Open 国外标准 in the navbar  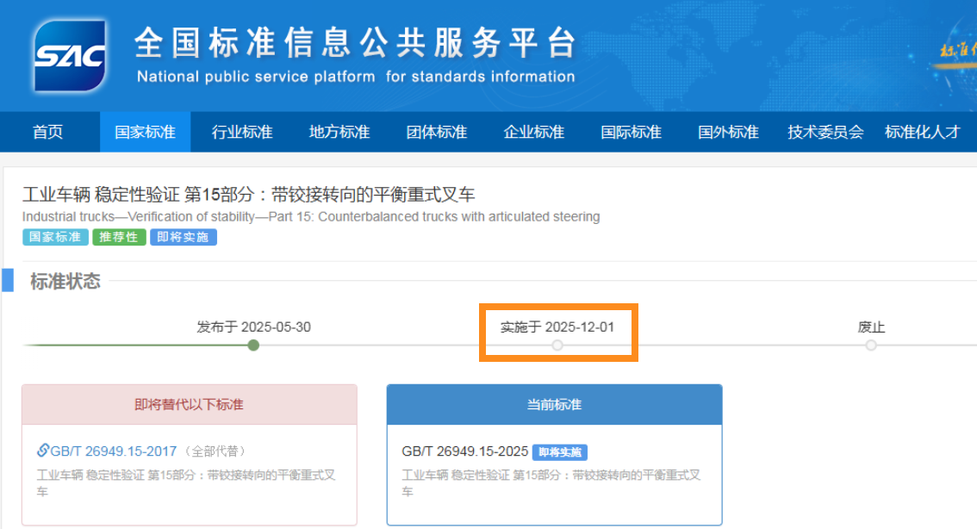[x=728, y=132]
